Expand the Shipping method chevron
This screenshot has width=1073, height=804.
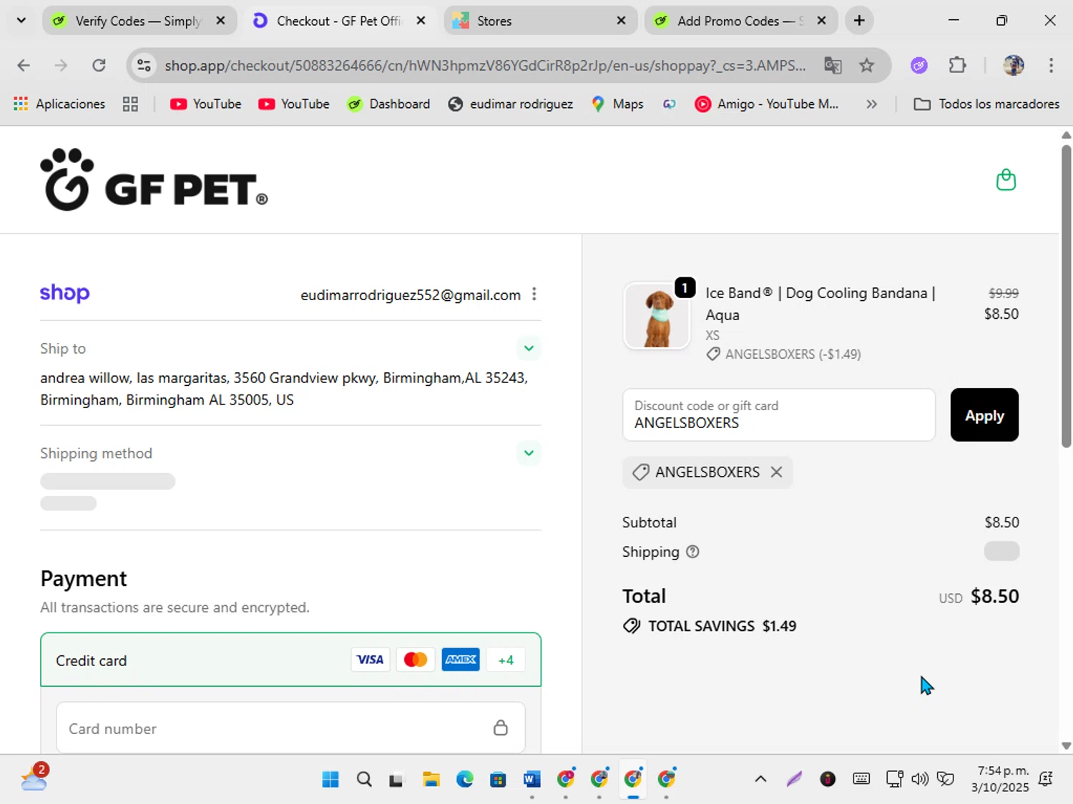(529, 452)
